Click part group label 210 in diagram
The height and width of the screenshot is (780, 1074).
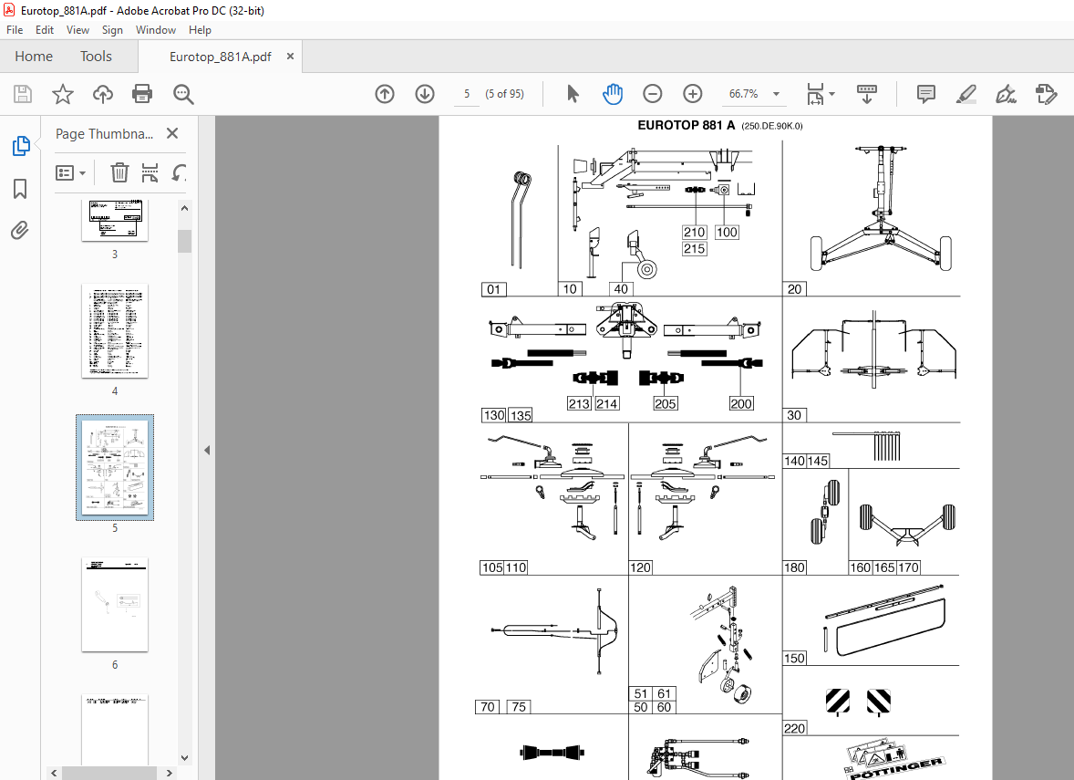click(695, 233)
